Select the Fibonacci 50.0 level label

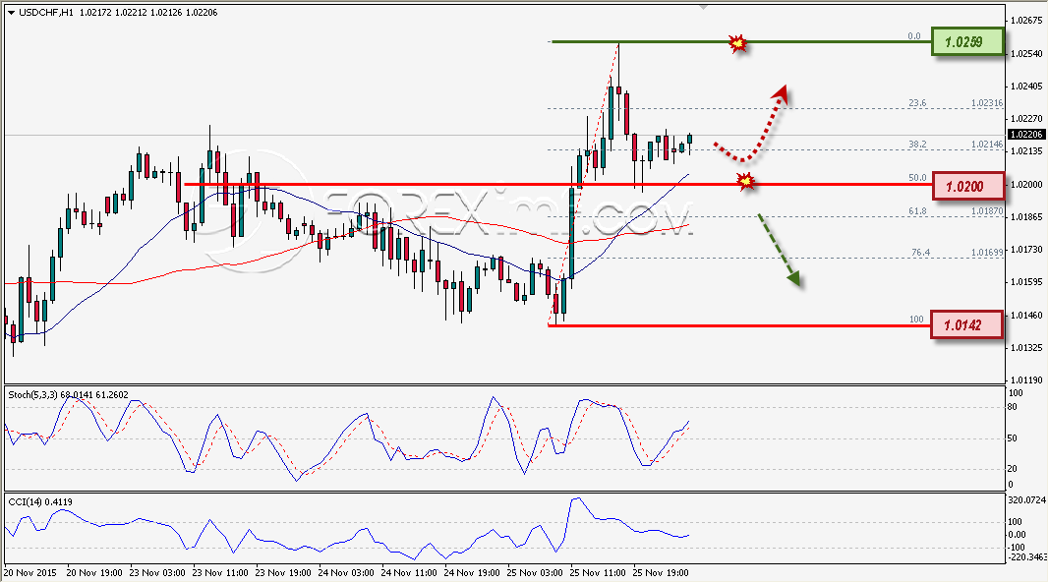click(x=917, y=178)
